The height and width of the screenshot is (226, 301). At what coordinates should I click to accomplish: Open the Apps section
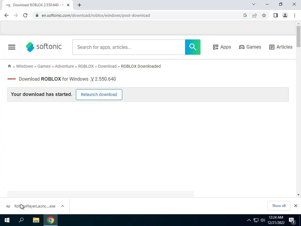click(222, 47)
